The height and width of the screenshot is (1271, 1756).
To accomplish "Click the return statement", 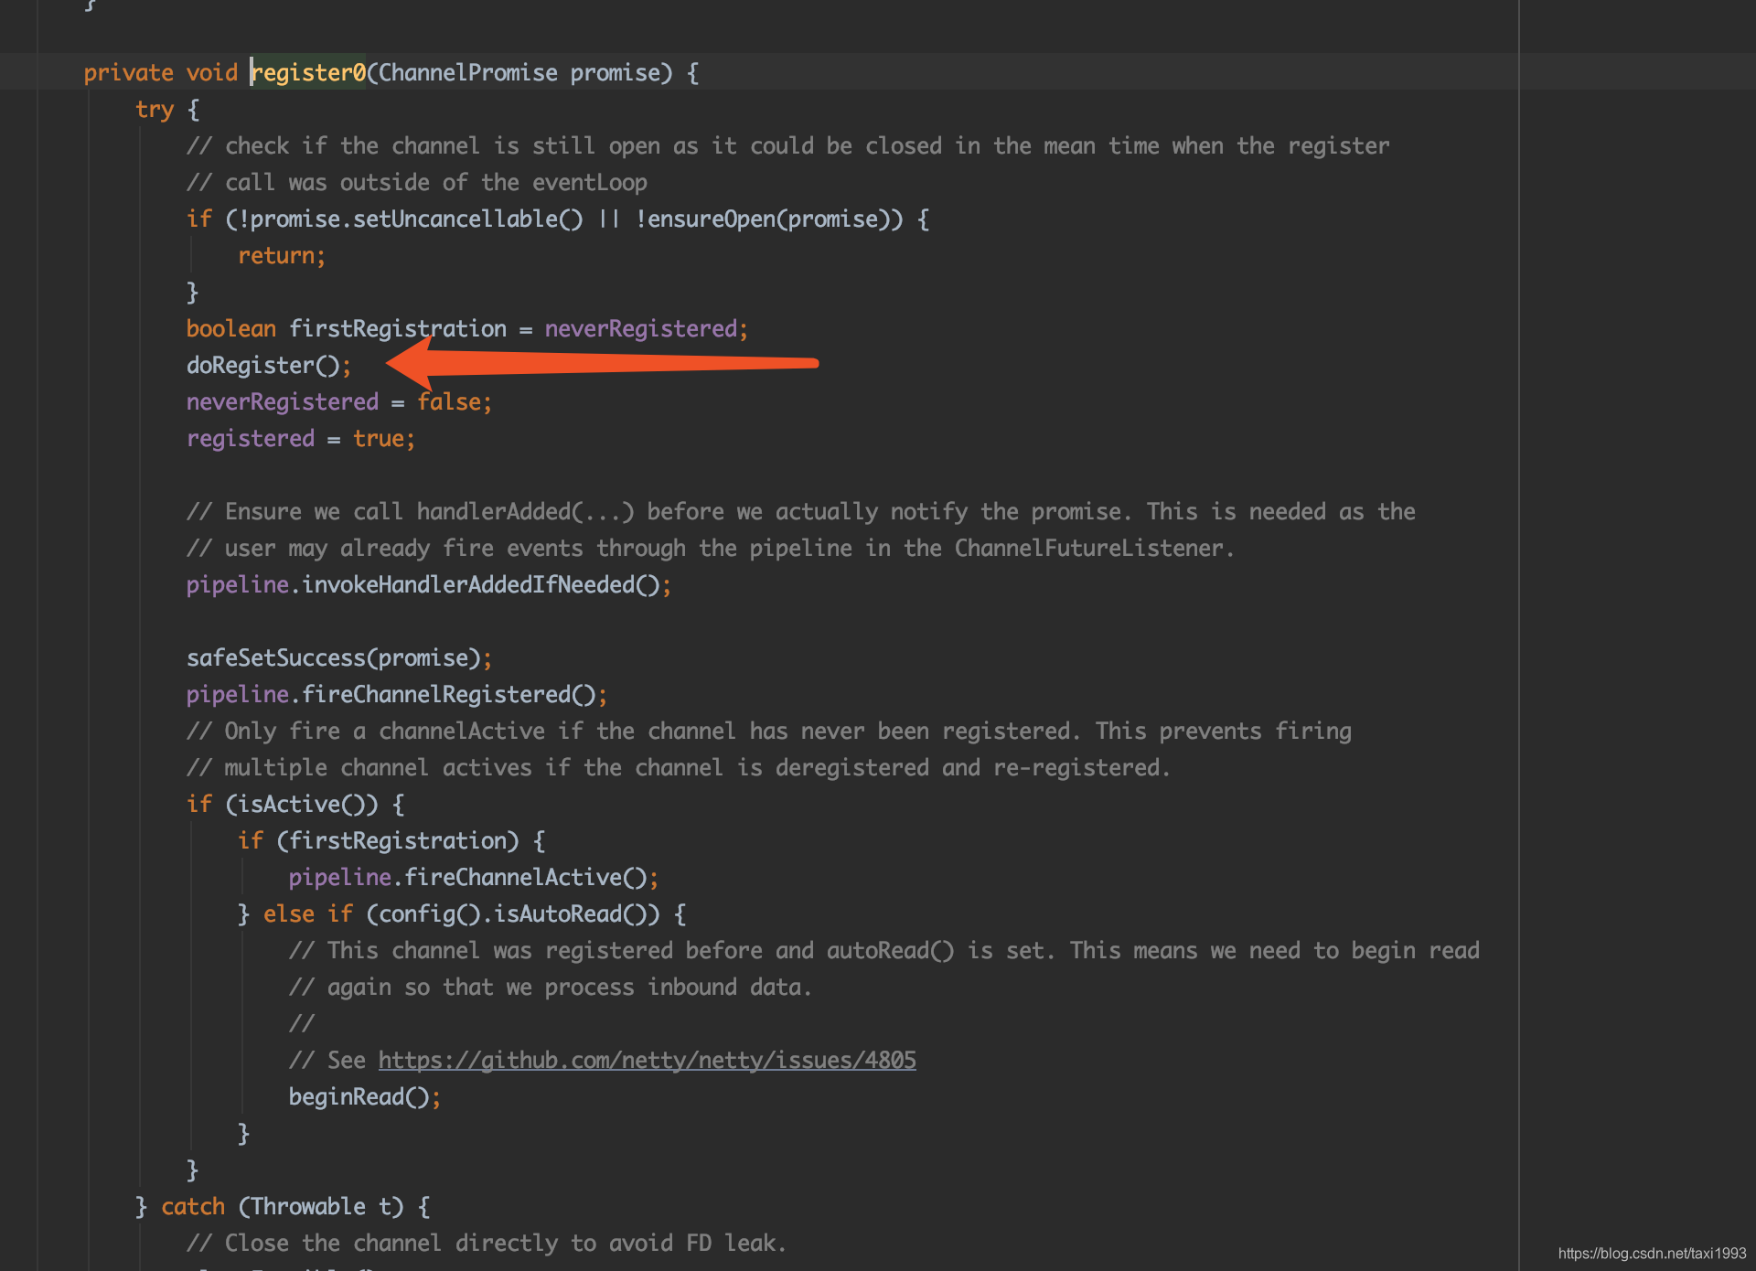I will (282, 256).
